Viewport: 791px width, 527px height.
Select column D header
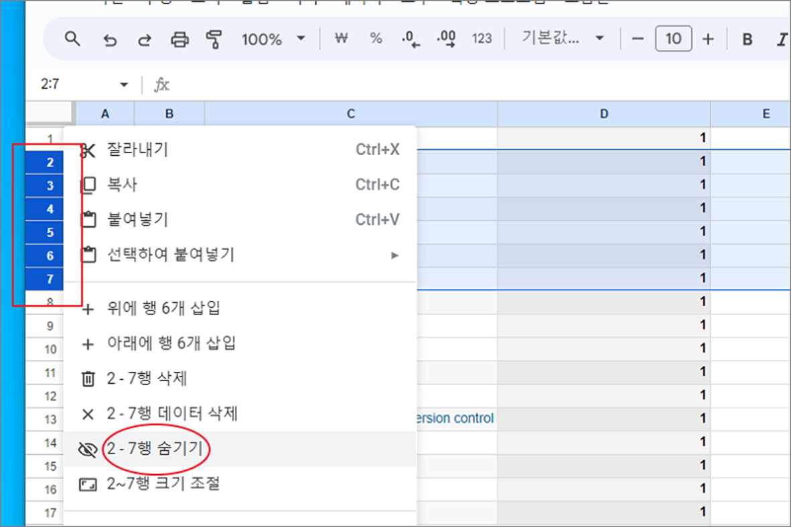[604, 114]
